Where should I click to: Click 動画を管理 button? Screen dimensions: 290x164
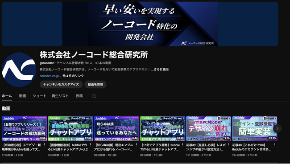point(95,84)
